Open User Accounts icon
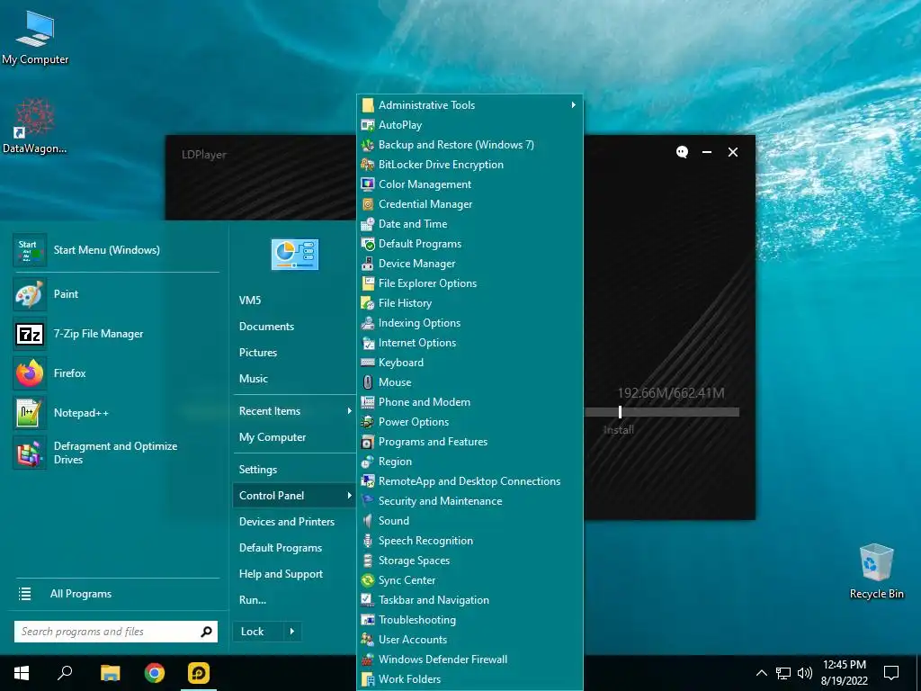Screen dimensions: 921x691 tap(368, 640)
